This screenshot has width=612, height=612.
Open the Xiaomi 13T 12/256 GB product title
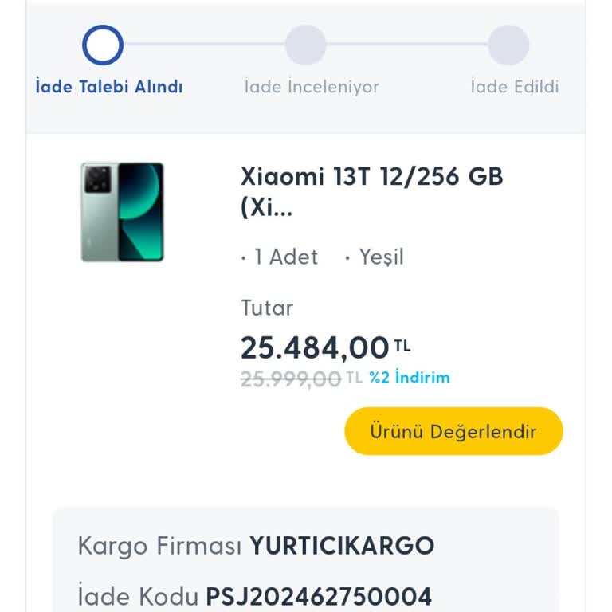pyautogui.click(x=371, y=191)
